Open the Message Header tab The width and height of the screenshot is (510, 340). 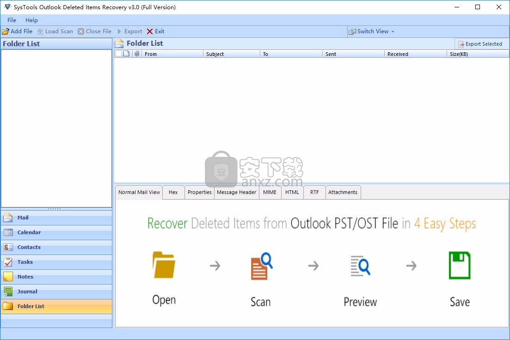coord(236,192)
